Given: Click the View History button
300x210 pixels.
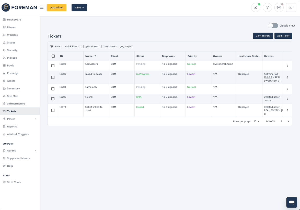Looking at the screenshot, I should coord(263,36).
